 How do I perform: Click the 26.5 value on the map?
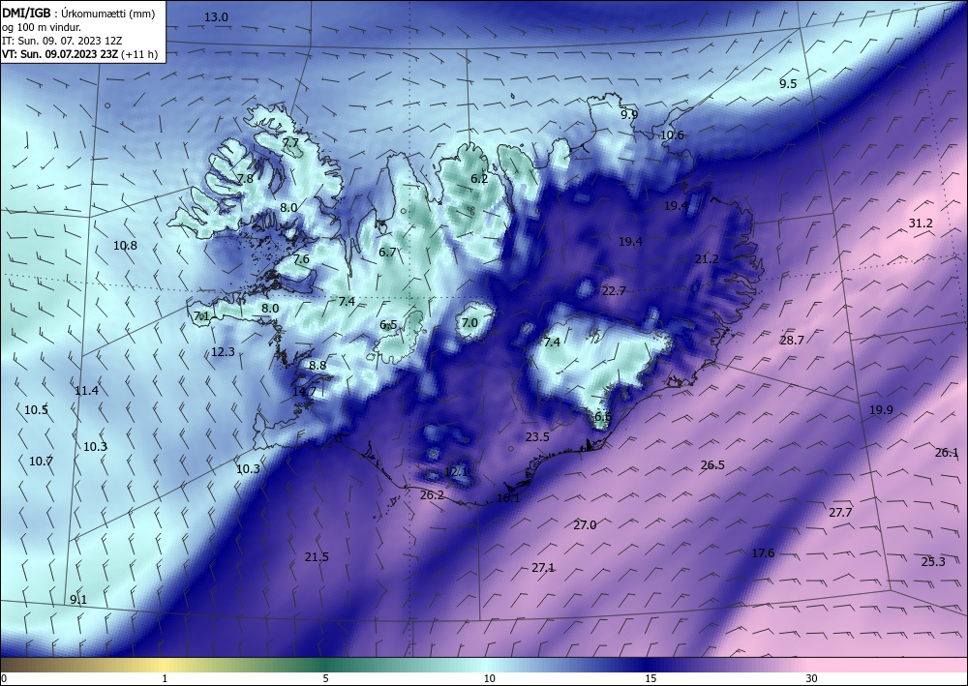click(712, 465)
